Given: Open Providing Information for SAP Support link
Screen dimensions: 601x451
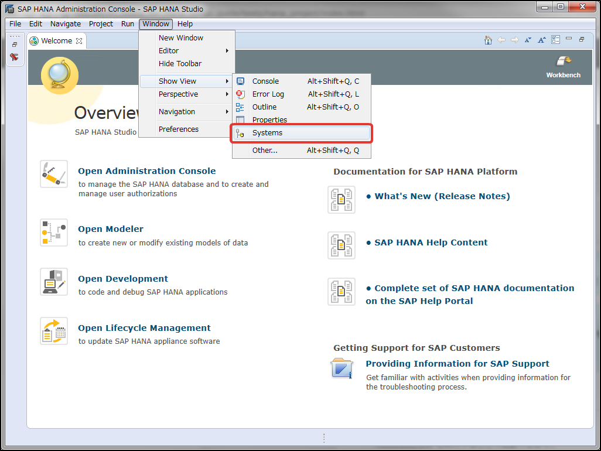Looking at the screenshot, I should [x=457, y=364].
